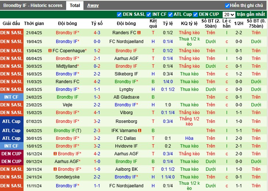This screenshot has width=268, height=191.
Task: Click the Tỷ số column header
Action: (97, 24)
